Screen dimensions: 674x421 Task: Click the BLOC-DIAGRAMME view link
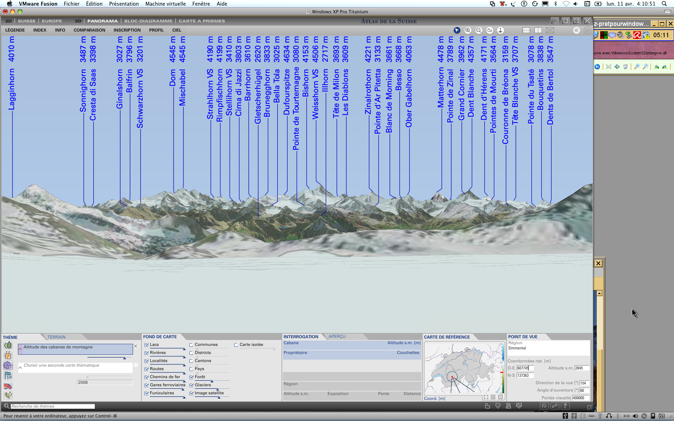coord(148,21)
